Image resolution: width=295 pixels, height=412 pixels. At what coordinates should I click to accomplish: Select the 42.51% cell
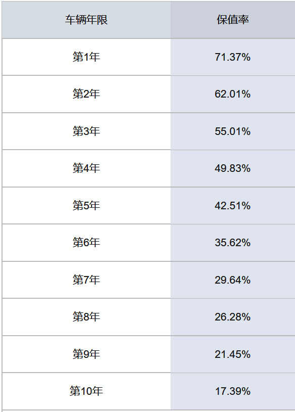click(x=233, y=206)
